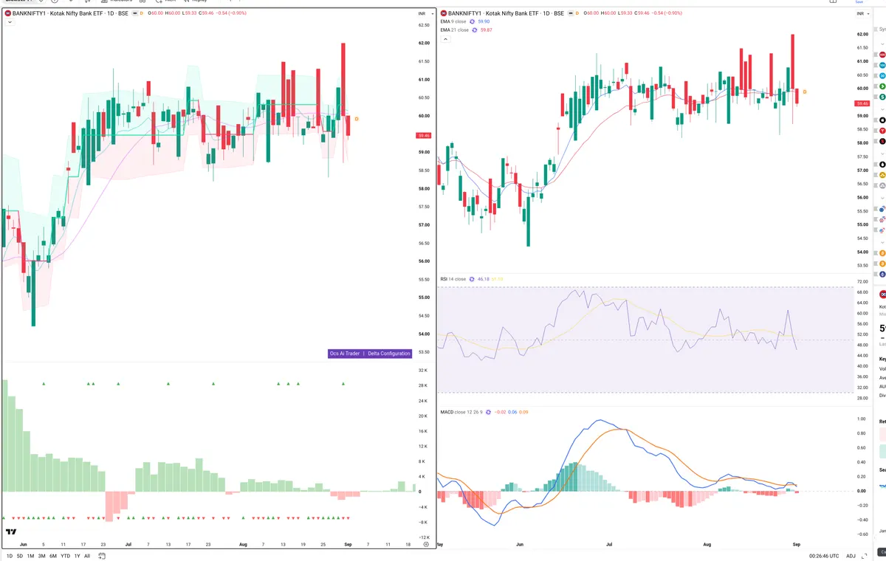The width and height of the screenshot is (886, 561).
Task: Click loading icon next to EMA 21
Action: pyautogui.click(x=476, y=30)
